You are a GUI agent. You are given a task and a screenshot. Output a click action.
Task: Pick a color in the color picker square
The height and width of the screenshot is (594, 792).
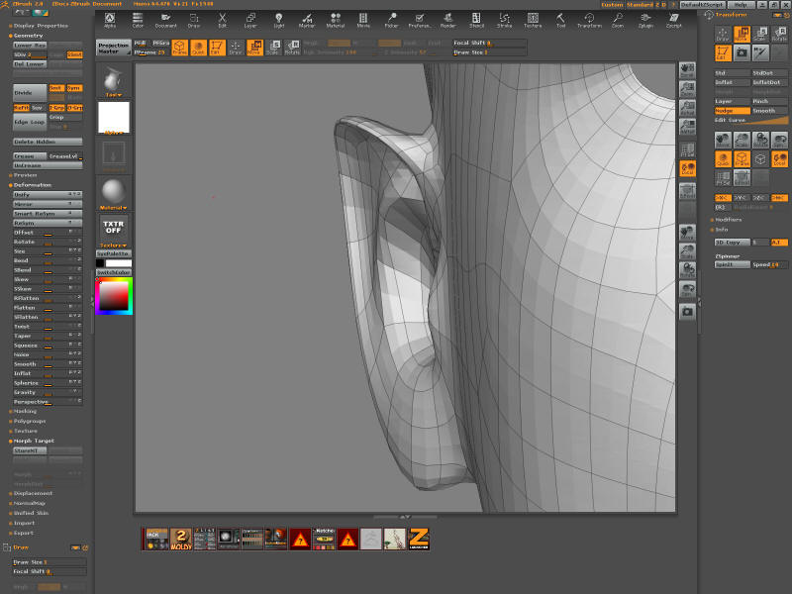tap(115, 295)
